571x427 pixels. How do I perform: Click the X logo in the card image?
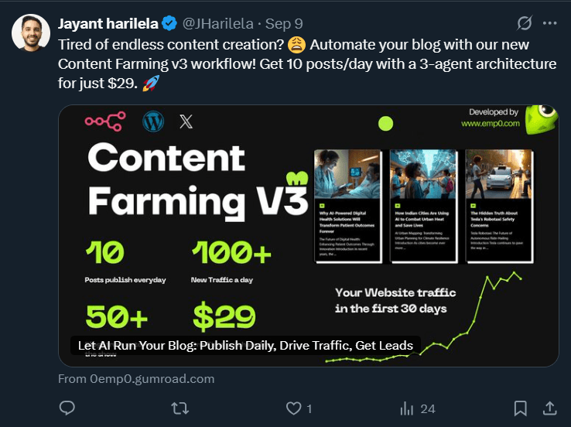186,121
